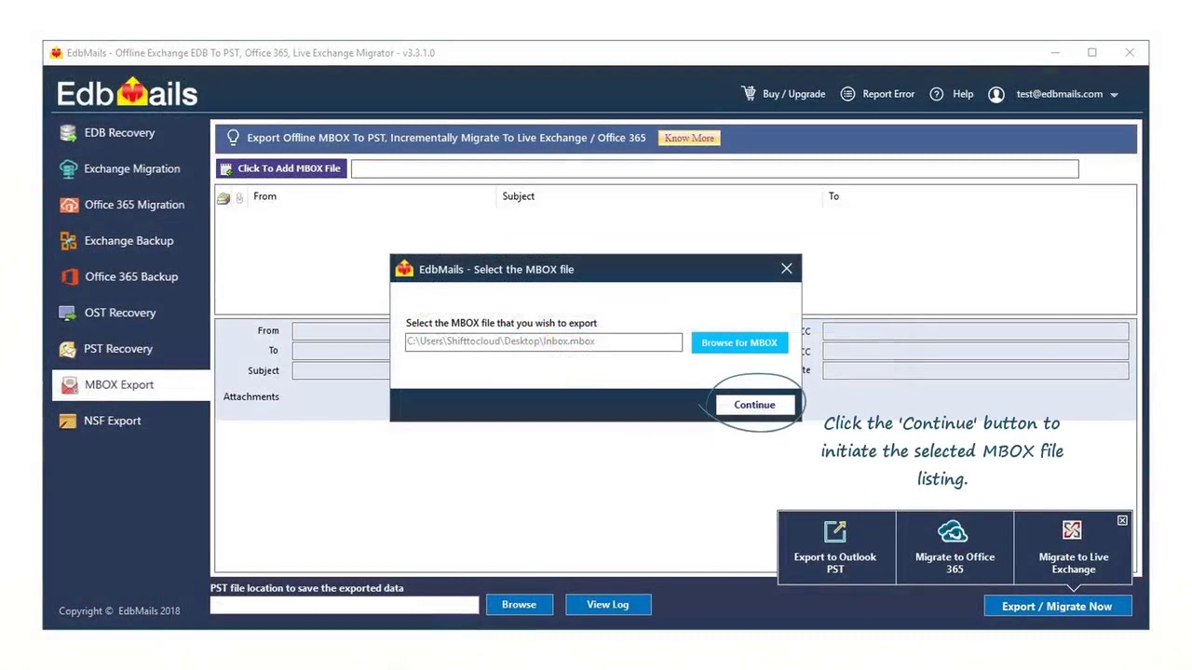Sort by the Subject column header
Viewport: 1192px width, 670px height.
pos(518,196)
